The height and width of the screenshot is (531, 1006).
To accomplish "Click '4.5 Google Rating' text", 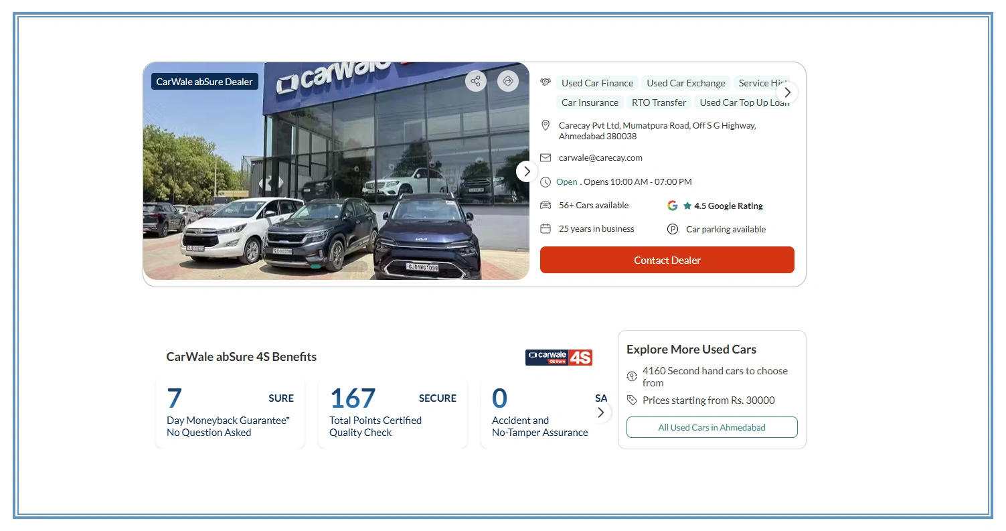I will [x=728, y=206].
